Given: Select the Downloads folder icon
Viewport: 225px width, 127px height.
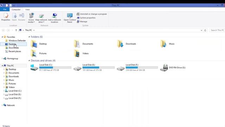Looking at the screenshot, I should pos(120,44).
